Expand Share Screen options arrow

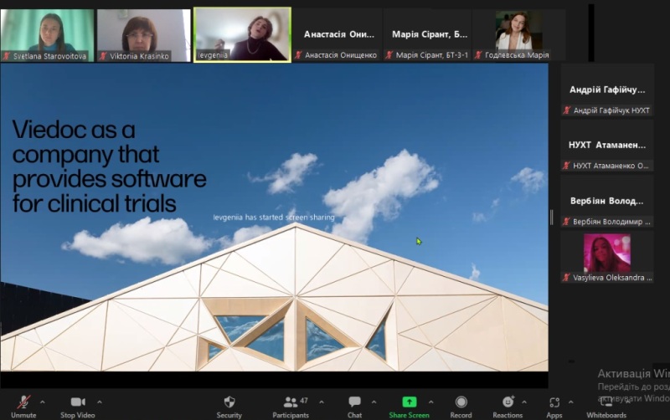tap(433, 402)
